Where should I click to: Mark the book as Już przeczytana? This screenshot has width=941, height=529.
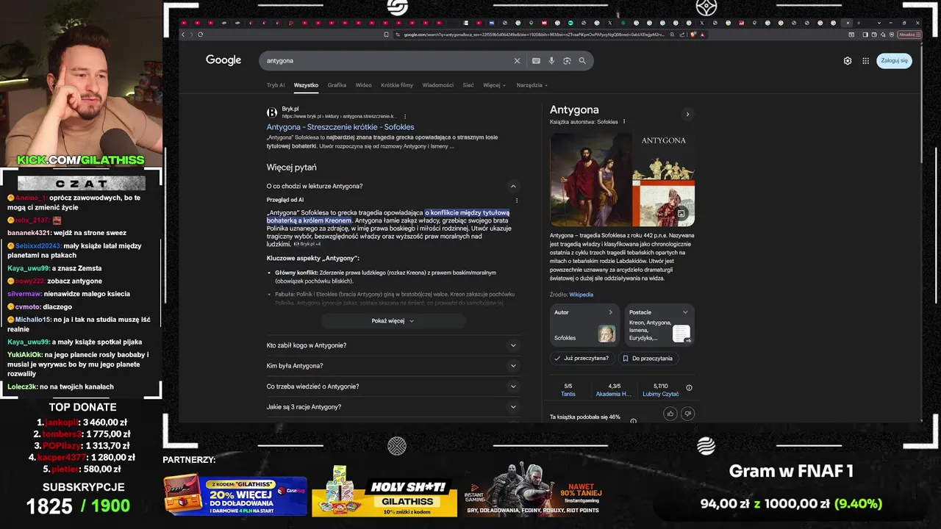coord(582,359)
